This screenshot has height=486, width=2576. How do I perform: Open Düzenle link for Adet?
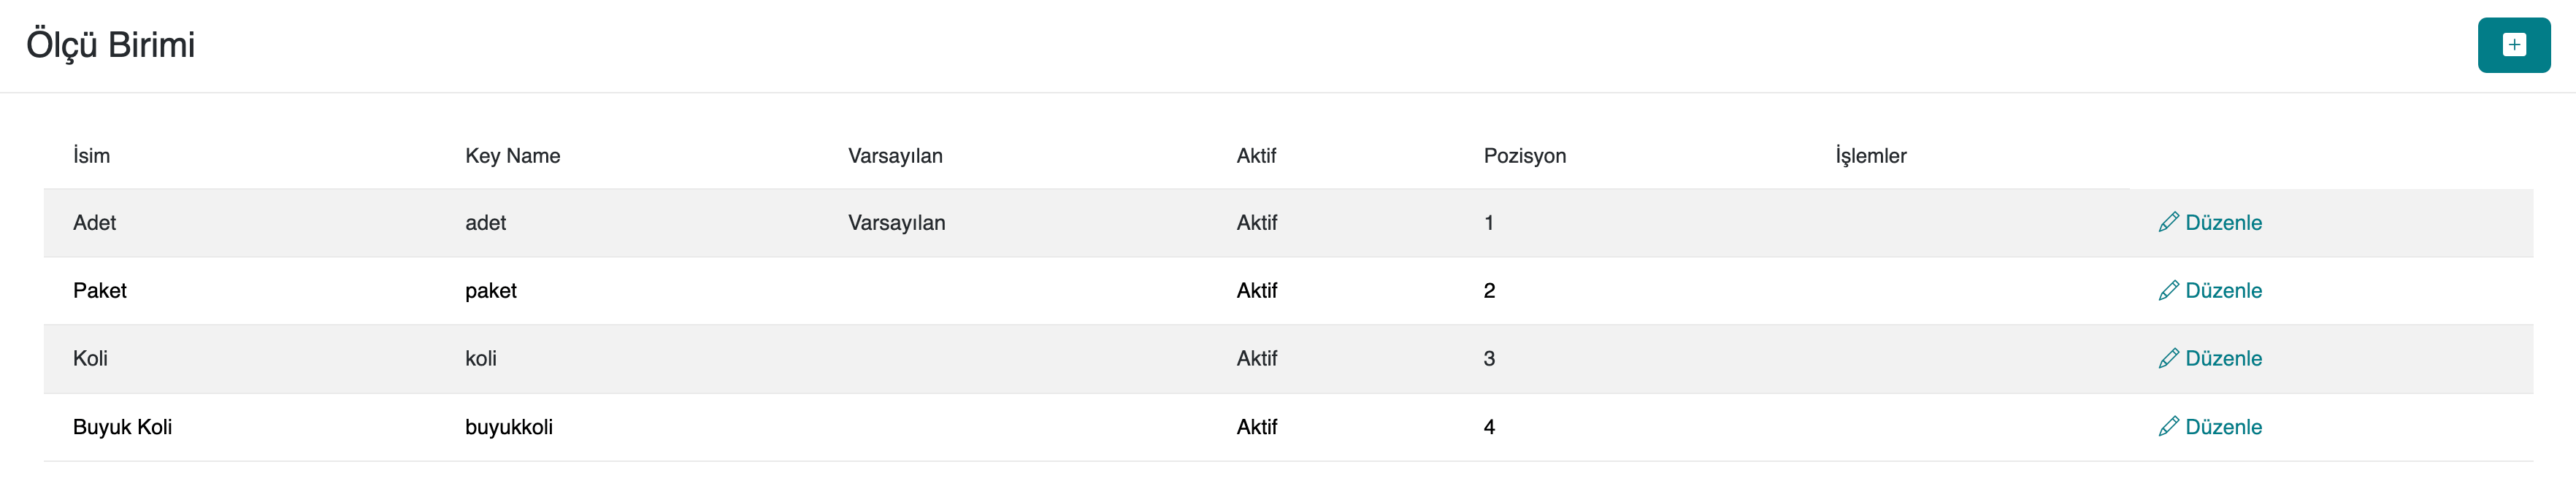[2222, 222]
